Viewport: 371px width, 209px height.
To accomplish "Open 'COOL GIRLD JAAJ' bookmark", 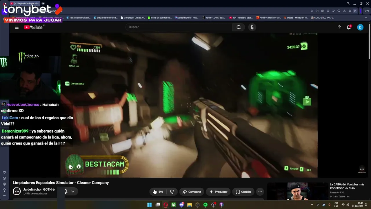I will pos(322,18).
